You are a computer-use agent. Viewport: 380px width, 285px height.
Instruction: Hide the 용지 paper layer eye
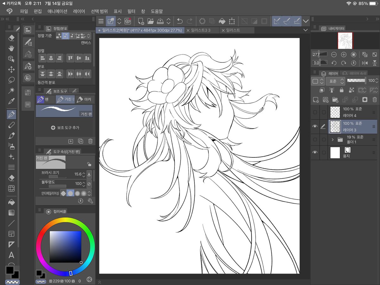point(315,152)
